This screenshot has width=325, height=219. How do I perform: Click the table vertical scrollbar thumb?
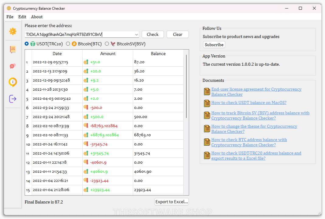(x=186, y=86)
